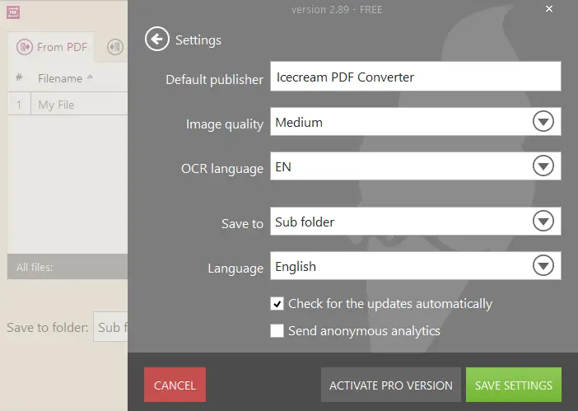The height and width of the screenshot is (411, 578).
Task: Click the Filename sort arrow
Action: pos(90,77)
